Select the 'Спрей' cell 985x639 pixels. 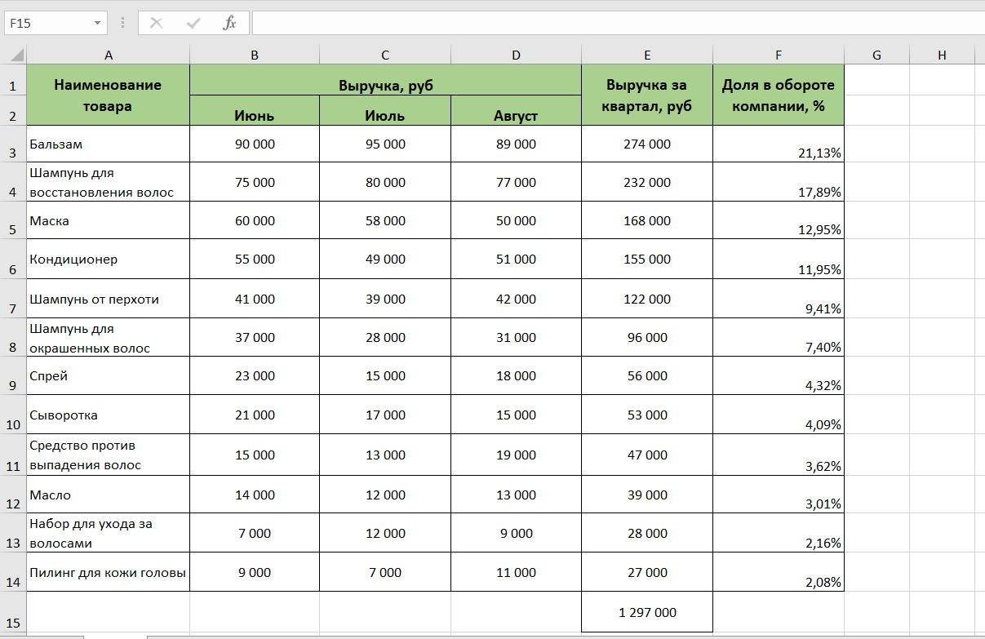tap(109, 376)
